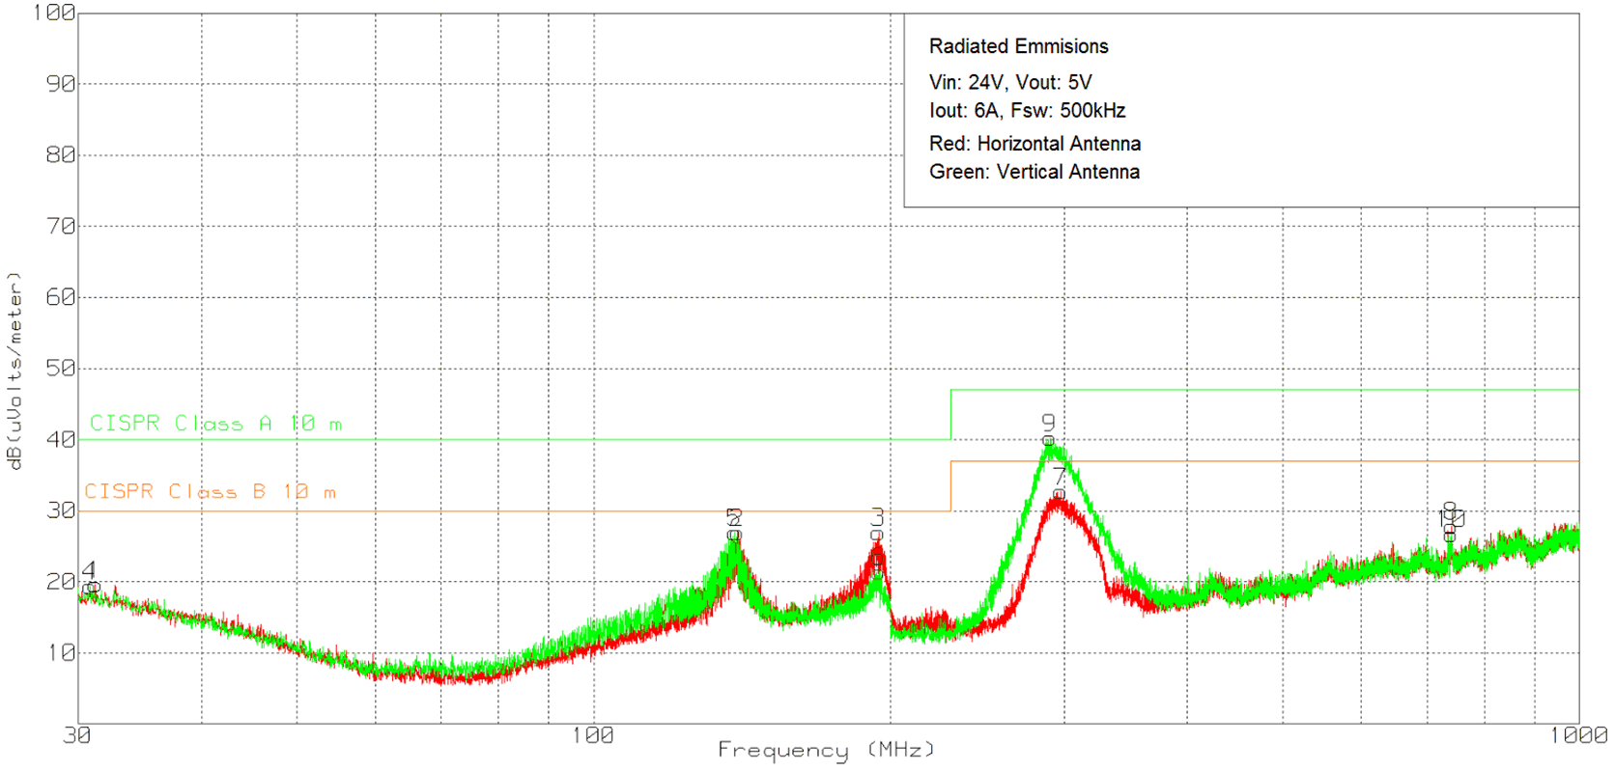
Task: Click peak marker 7 on red trace
Action: coord(1060,477)
